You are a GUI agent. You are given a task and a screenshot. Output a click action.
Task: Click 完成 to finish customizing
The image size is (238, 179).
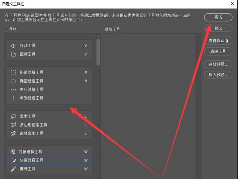(x=218, y=17)
